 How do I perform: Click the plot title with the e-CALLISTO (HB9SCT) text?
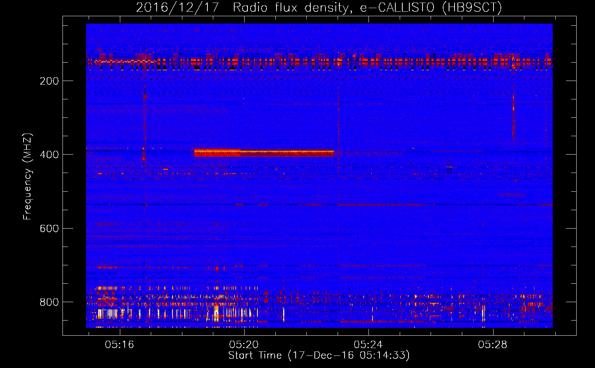point(319,7)
